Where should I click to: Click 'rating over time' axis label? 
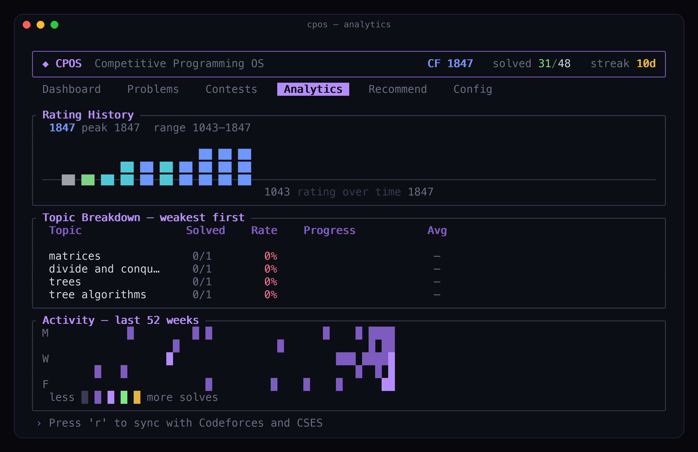coord(349,192)
